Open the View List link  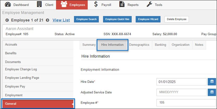click(x=61, y=20)
